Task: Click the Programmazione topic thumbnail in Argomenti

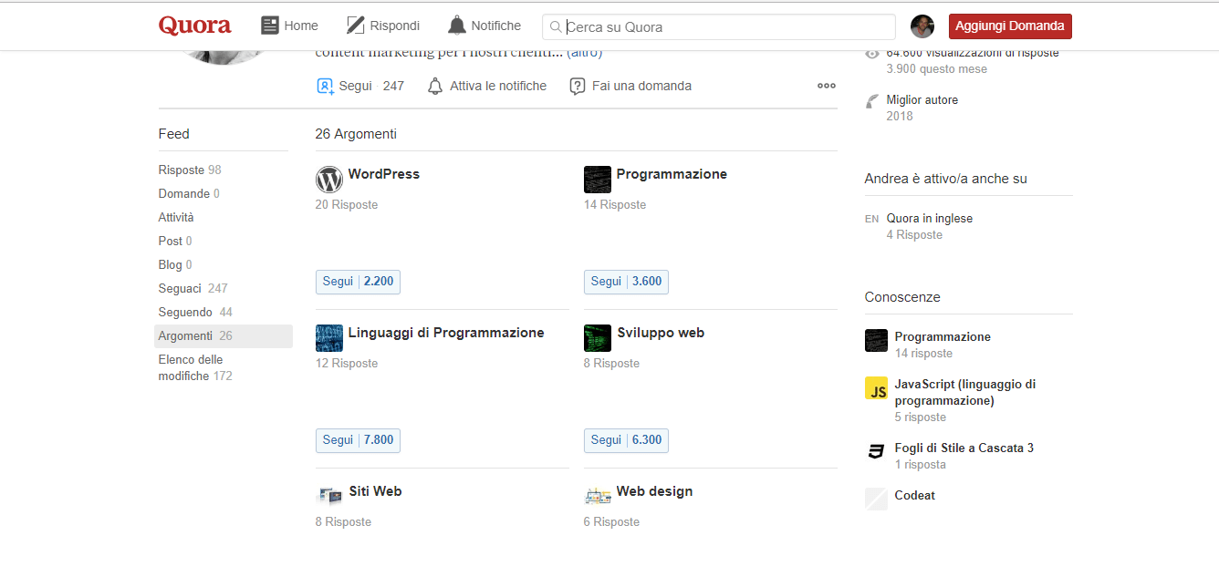Action: pos(598,180)
